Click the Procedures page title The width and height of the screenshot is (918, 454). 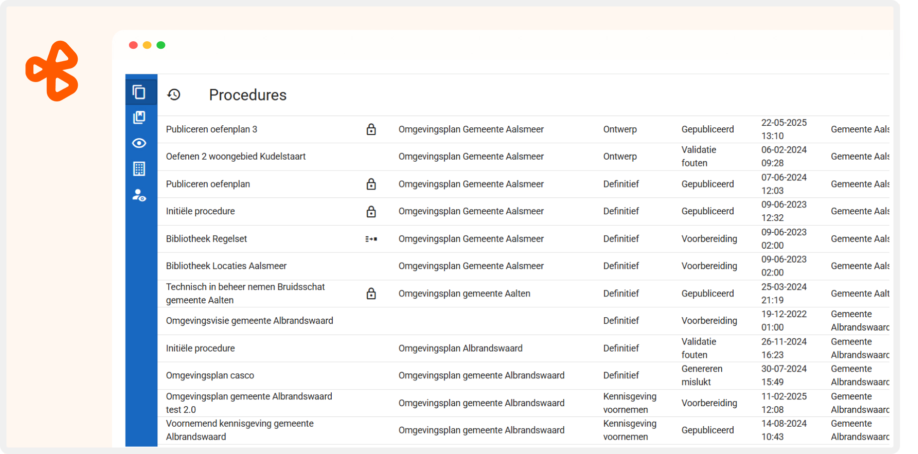[x=248, y=95]
